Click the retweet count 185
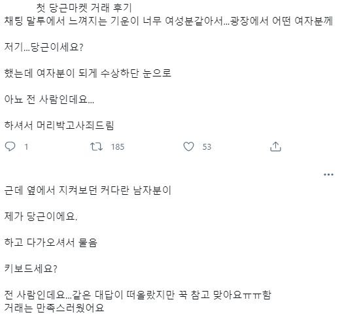The image size is (344, 321). point(118,147)
